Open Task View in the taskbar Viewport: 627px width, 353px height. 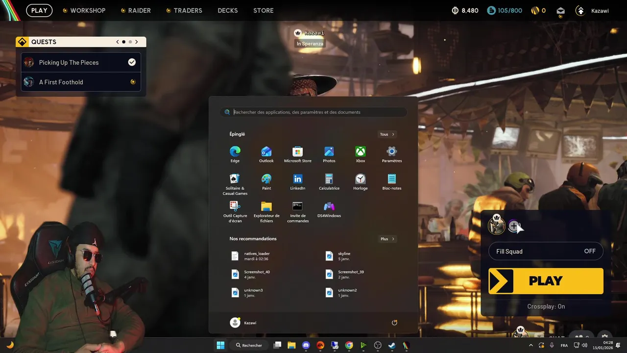(277, 345)
